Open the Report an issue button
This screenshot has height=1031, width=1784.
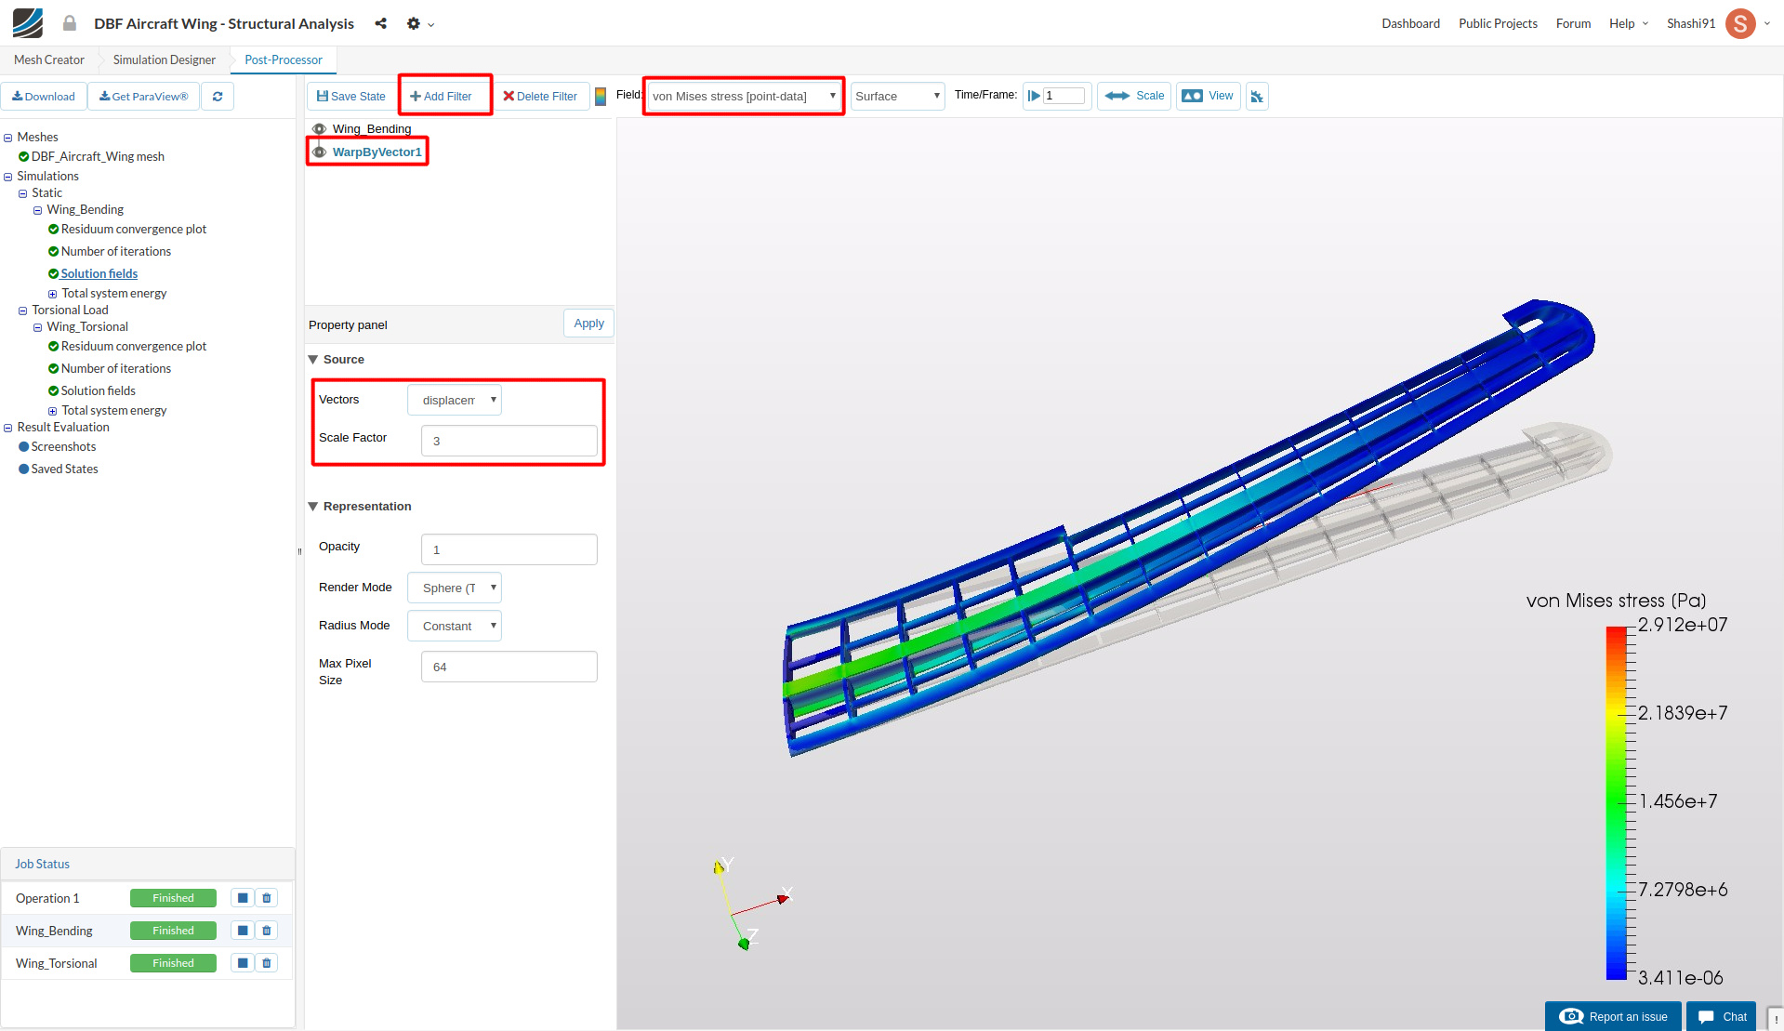pos(1613,1016)
